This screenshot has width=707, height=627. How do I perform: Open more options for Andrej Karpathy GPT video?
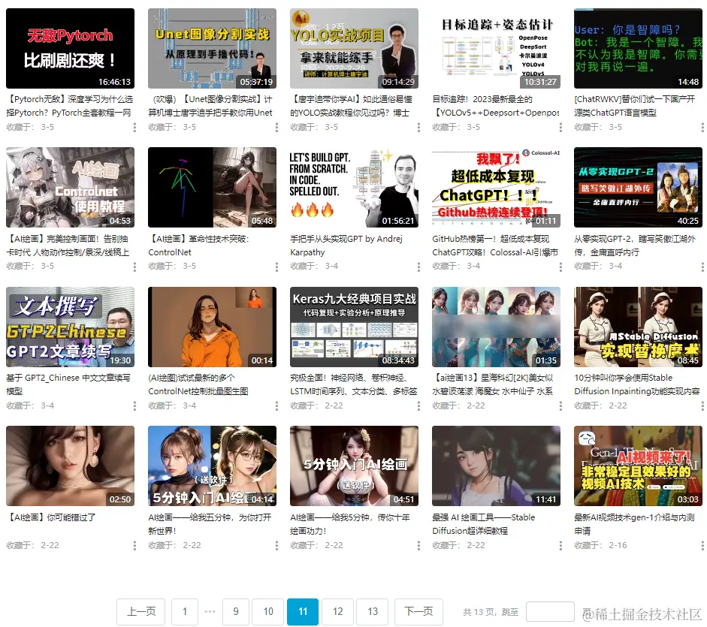click(x=418, y=267)
